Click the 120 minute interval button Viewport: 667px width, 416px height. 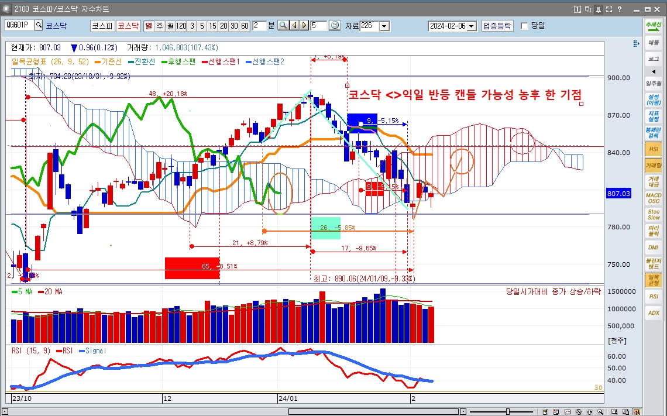pos(181,26)
